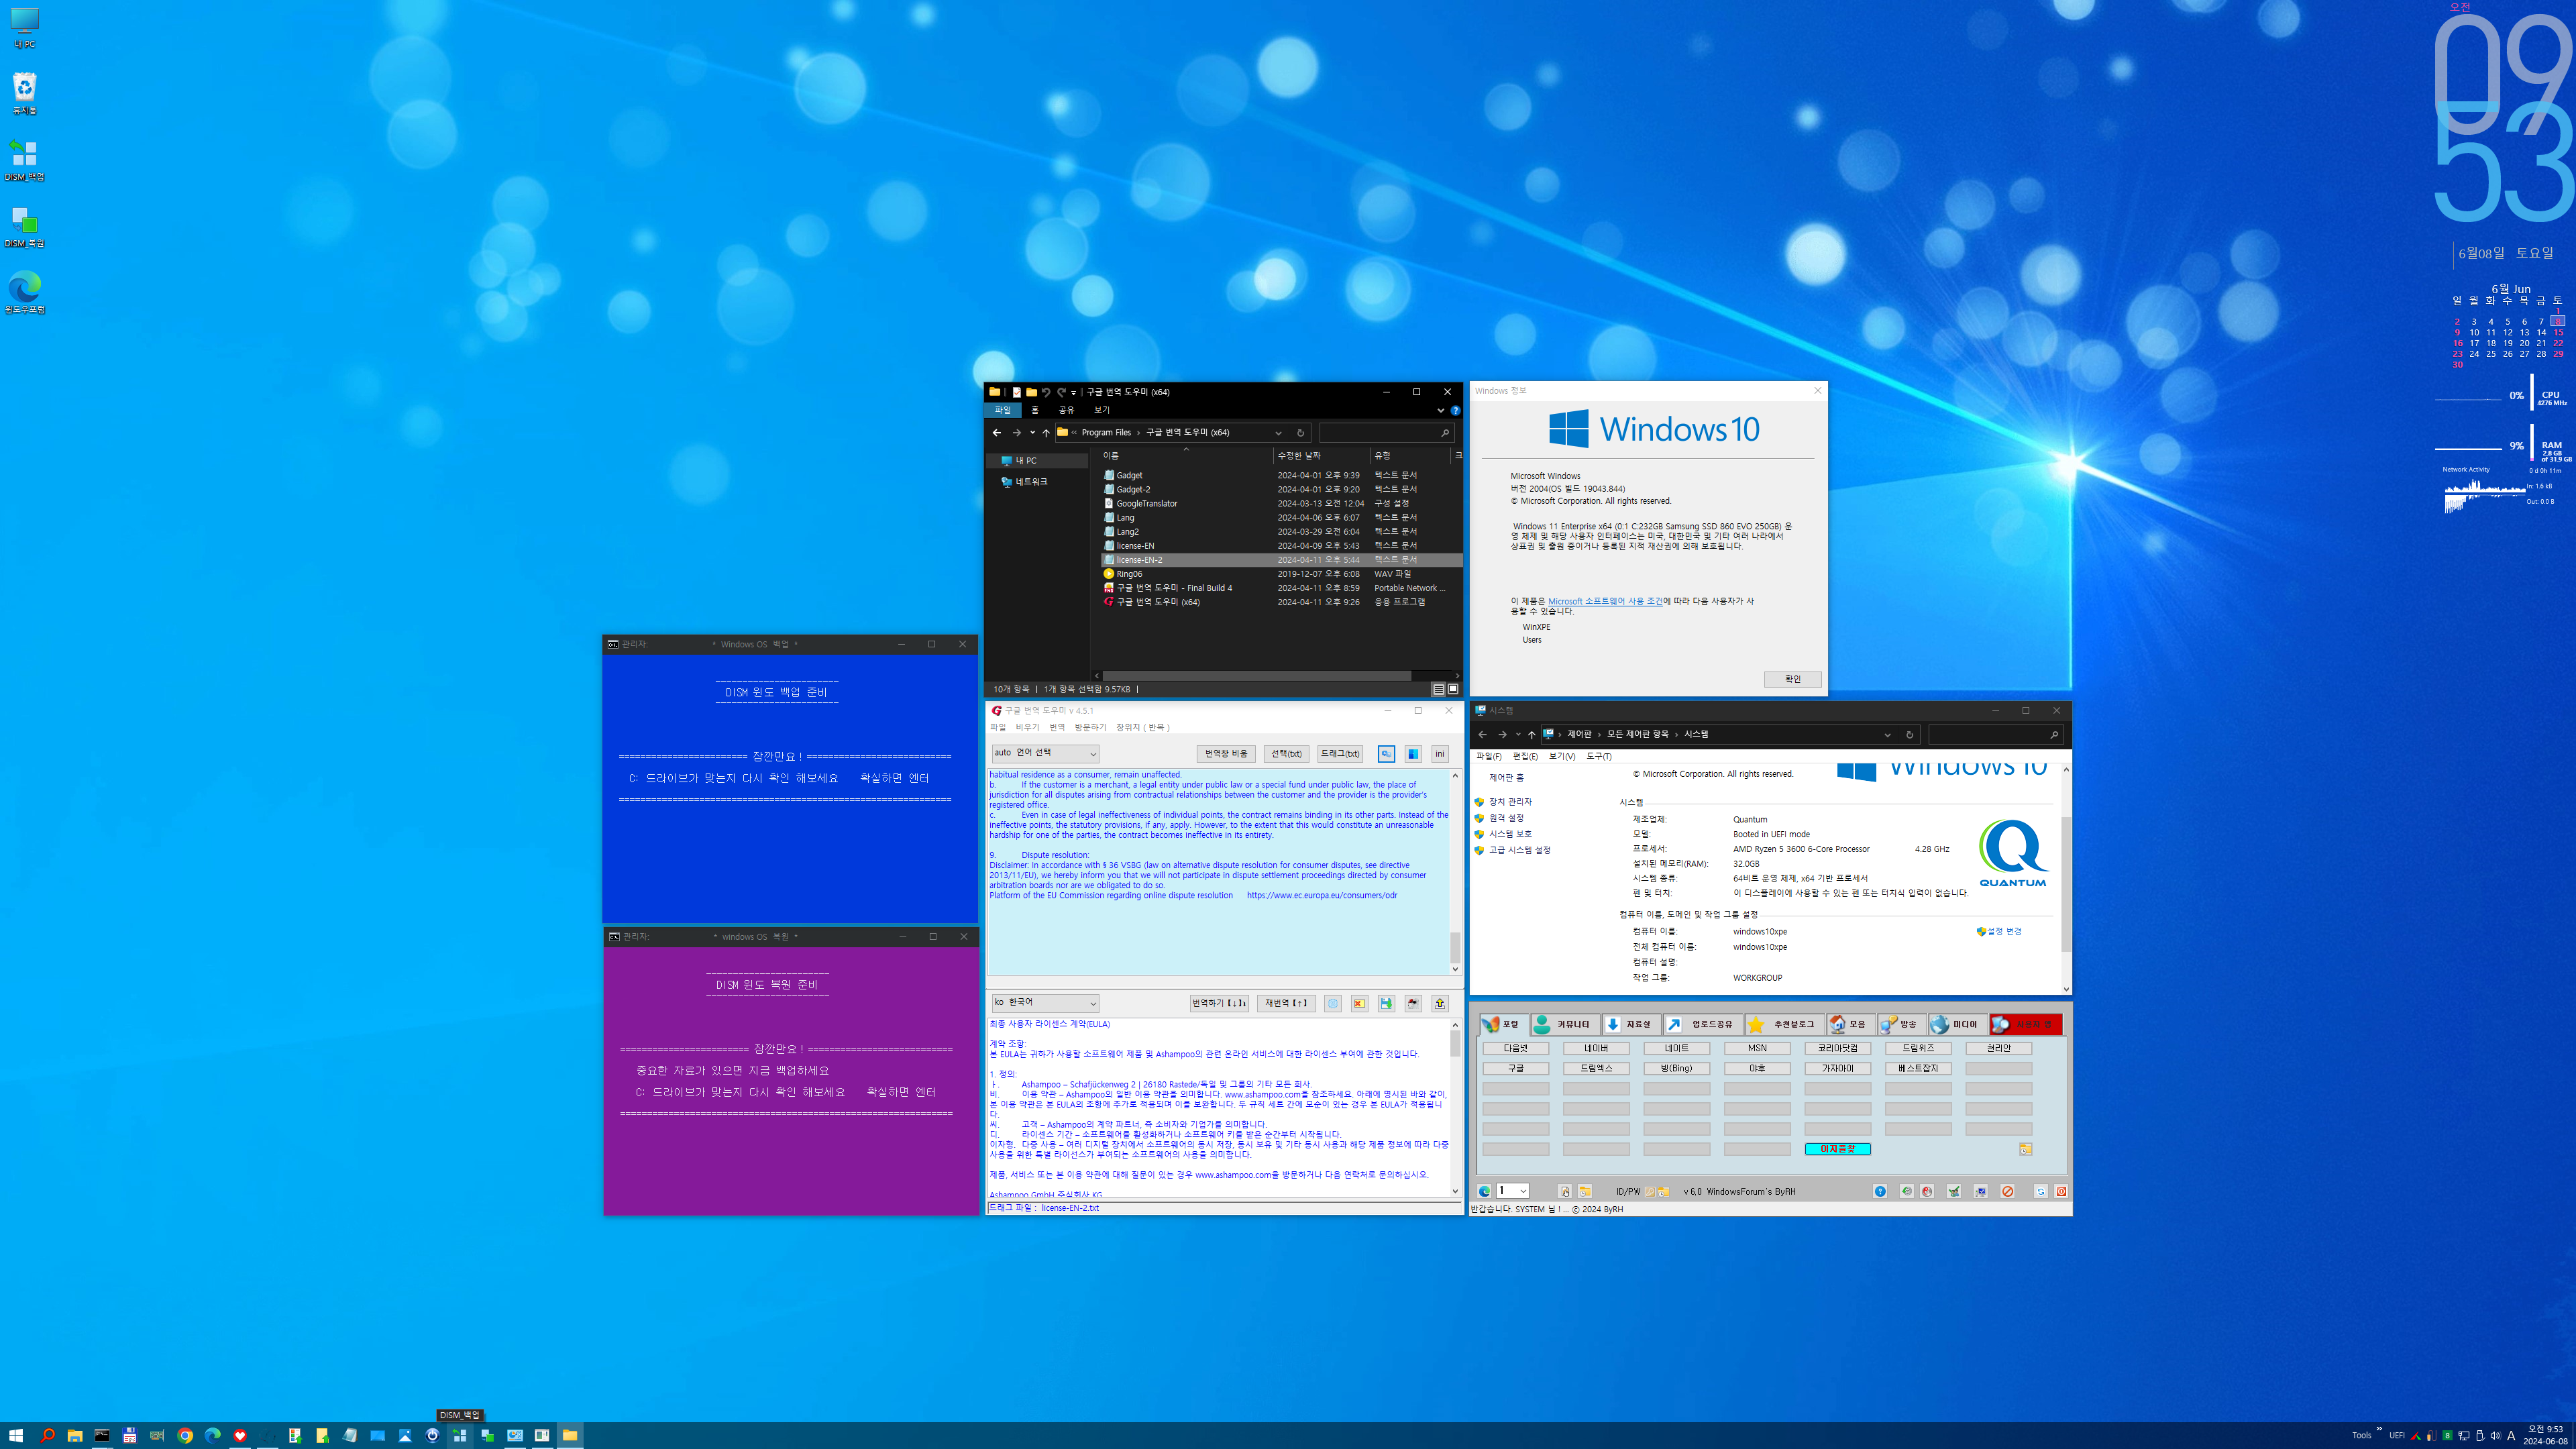Open DISM_복원 desktop icon
Viewport: 2576px width, 1449px height.
coord(24,227)
